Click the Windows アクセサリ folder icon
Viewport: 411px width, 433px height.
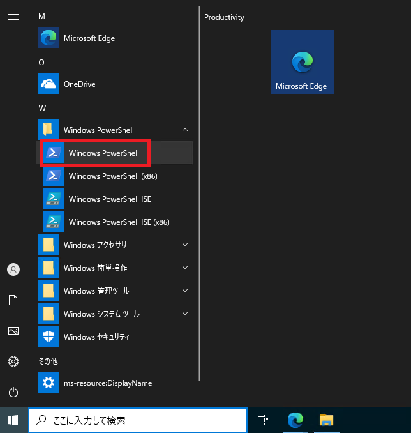49,245
